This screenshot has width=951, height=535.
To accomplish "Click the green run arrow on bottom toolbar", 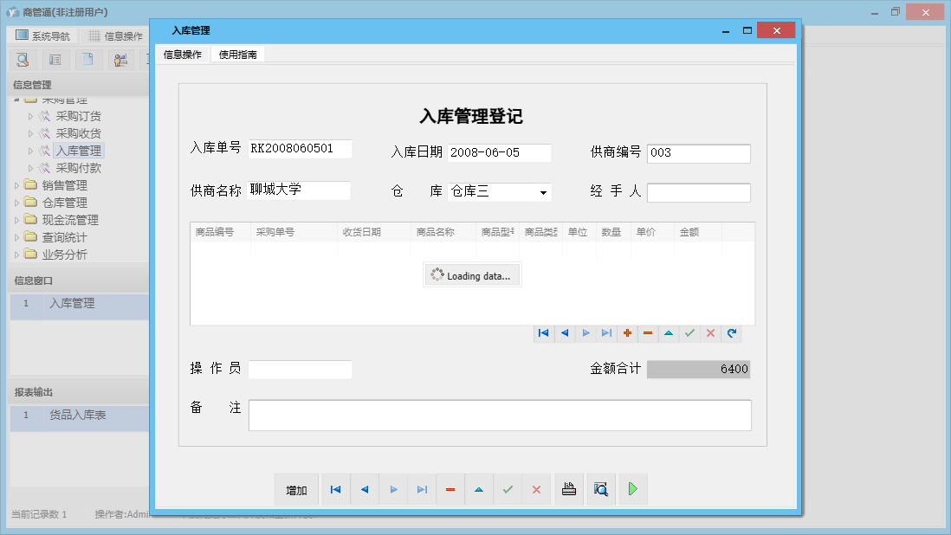I will click(x=632, y=489).
